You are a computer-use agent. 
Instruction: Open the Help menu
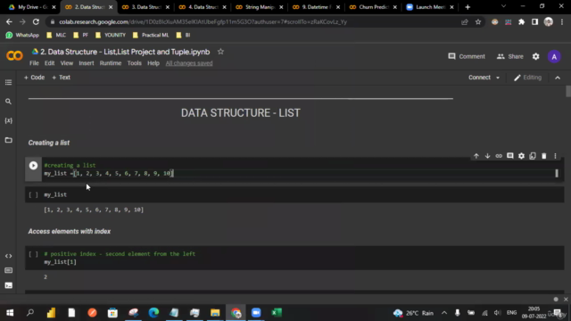[x=153, y=63]
